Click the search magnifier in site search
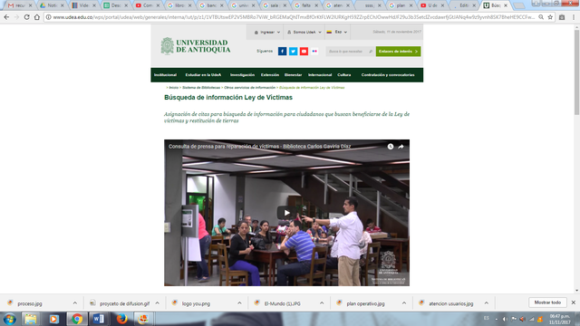The height and width of the screenshot is (326, 580). 371,52
